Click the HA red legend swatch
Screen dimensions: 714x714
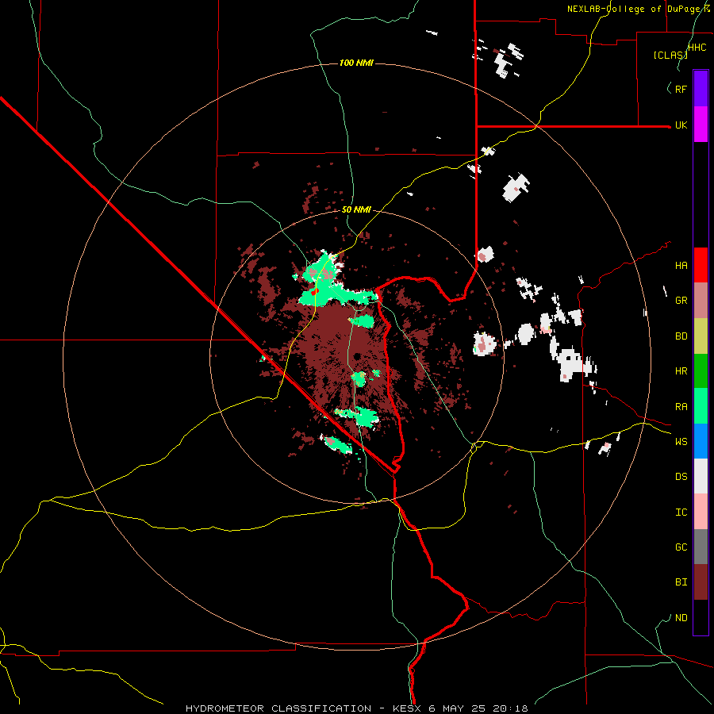tap(701, 265)
